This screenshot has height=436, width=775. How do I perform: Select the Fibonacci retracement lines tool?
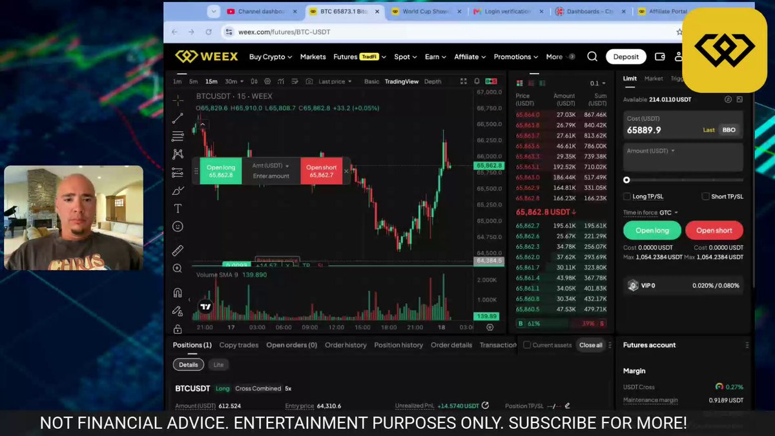[178, 136]
